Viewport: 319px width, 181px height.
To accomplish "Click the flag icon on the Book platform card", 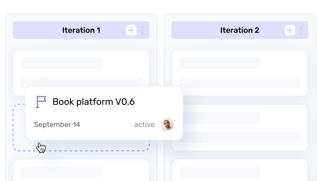I will click(41, 102).
